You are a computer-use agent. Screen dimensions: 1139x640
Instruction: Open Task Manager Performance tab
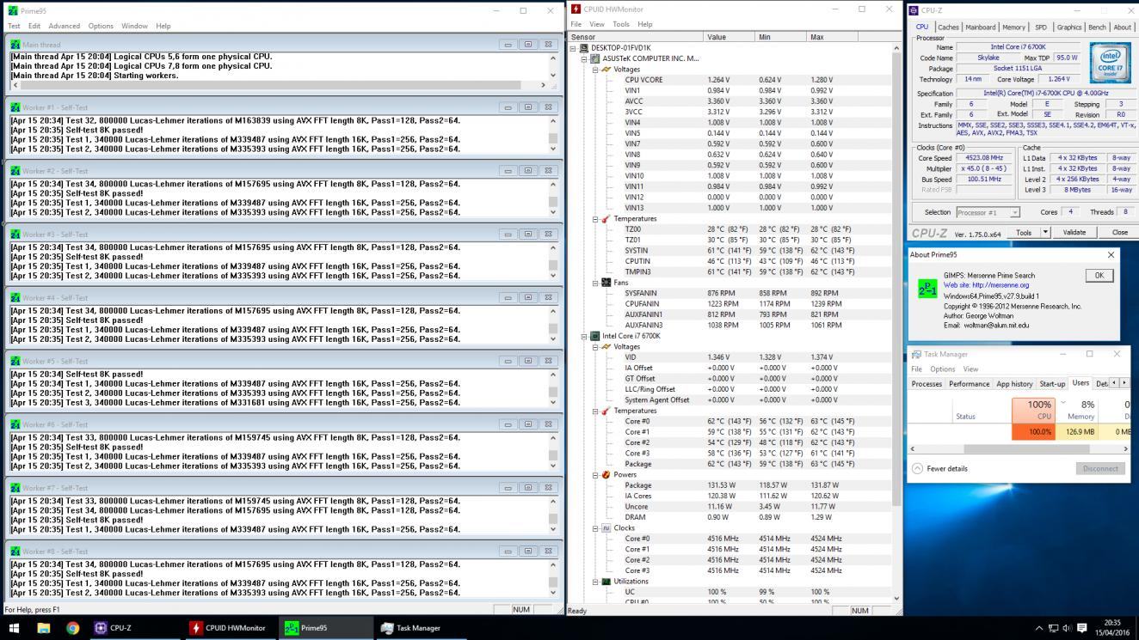tap(969, 384)
